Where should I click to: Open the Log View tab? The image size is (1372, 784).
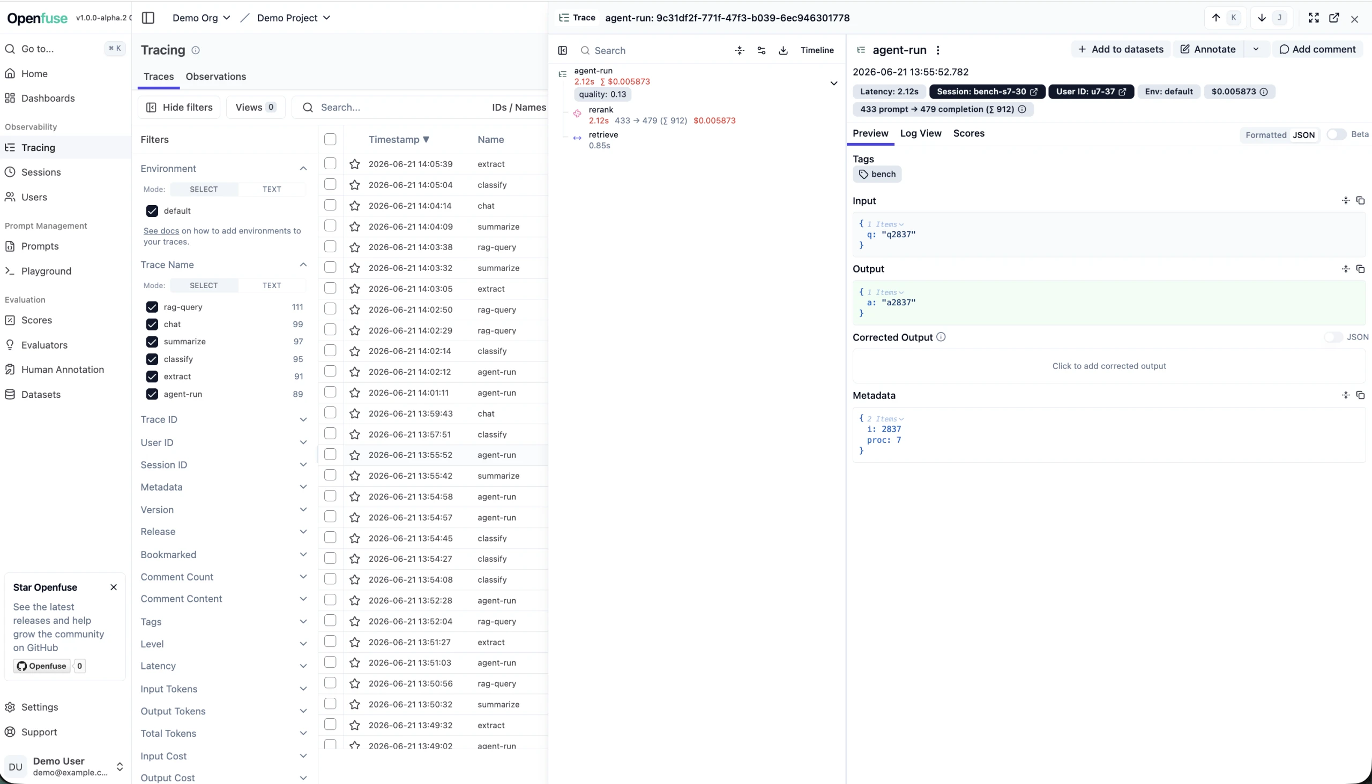tap(920, 133)
